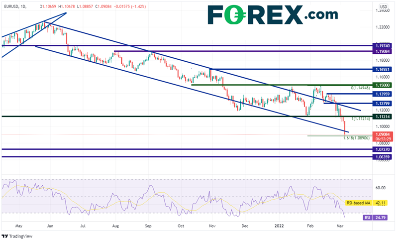
Task: Click the 1.15000 green level label
Action: click(382, 85)
